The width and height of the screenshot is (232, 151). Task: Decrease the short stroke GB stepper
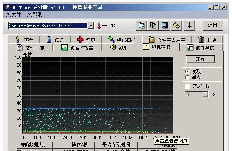[205, 96]
